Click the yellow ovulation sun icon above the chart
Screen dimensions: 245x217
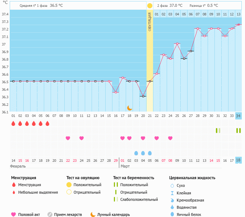point(149,6)
